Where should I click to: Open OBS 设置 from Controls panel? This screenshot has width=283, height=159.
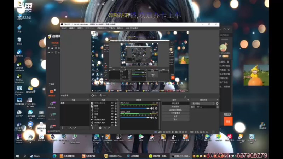click(175, 117)
